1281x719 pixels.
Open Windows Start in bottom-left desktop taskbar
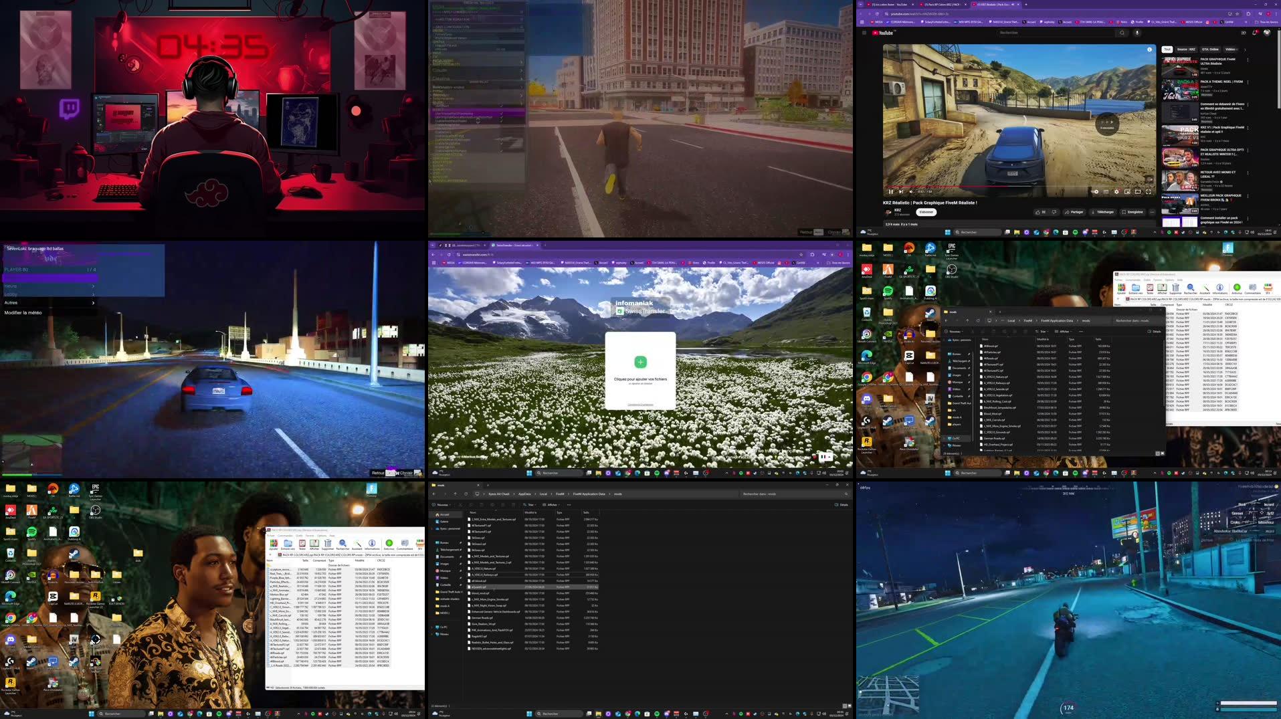pyautogui.click(x=91, y=714)
